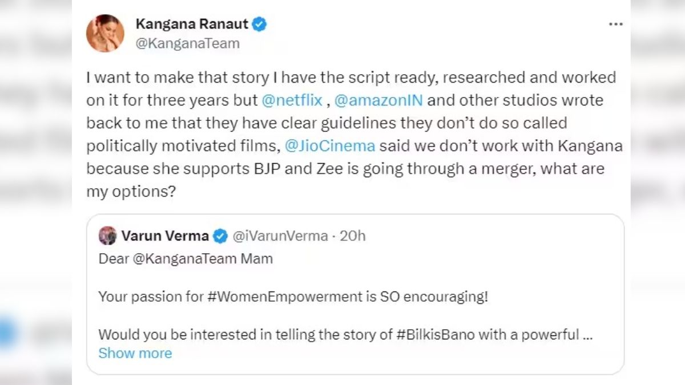This screenshot has width=685, height=385.
Task: Click Varun Verma's blue verified checkmark
Action: point(220,236)
